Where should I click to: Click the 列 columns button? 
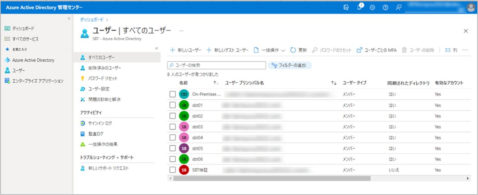[451, 50]
